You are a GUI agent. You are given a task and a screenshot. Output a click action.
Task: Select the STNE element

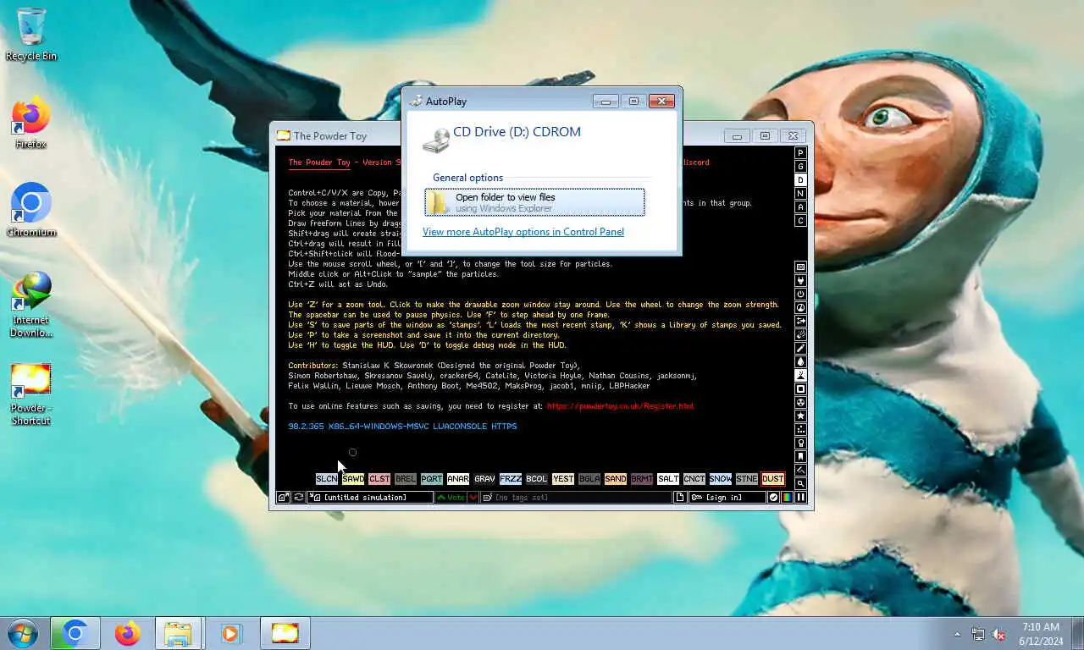point(747,479)
